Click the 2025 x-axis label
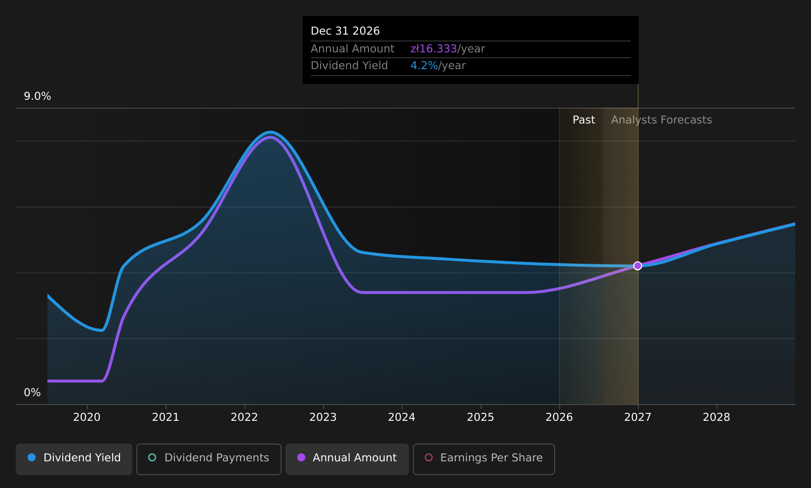This screenshot has height=488, width=811. [x=481, y=417]
